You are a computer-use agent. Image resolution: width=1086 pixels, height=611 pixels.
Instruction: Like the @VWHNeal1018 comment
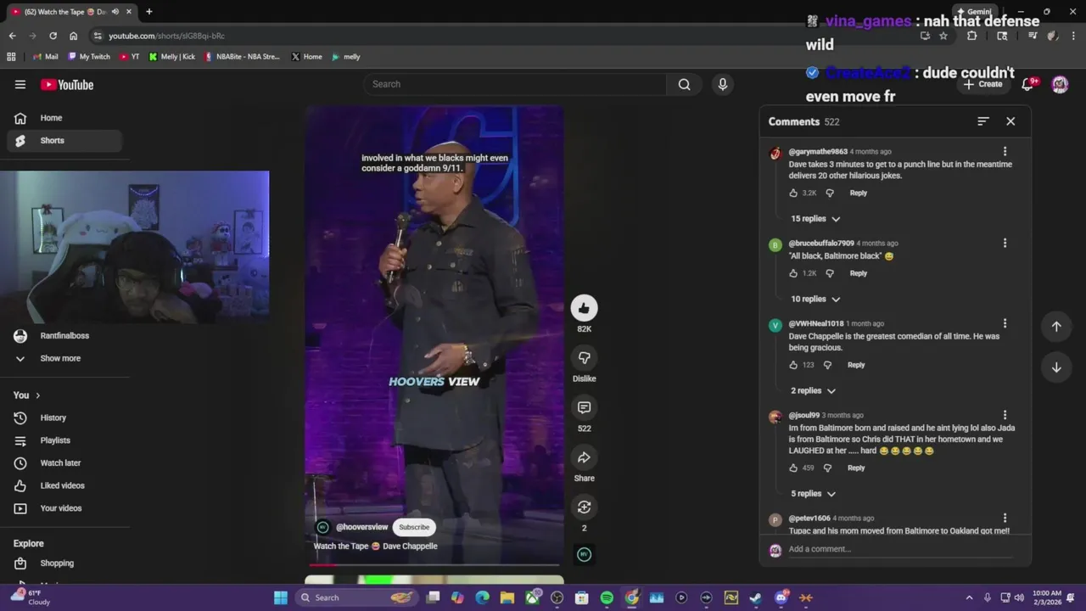click(793, 365)
